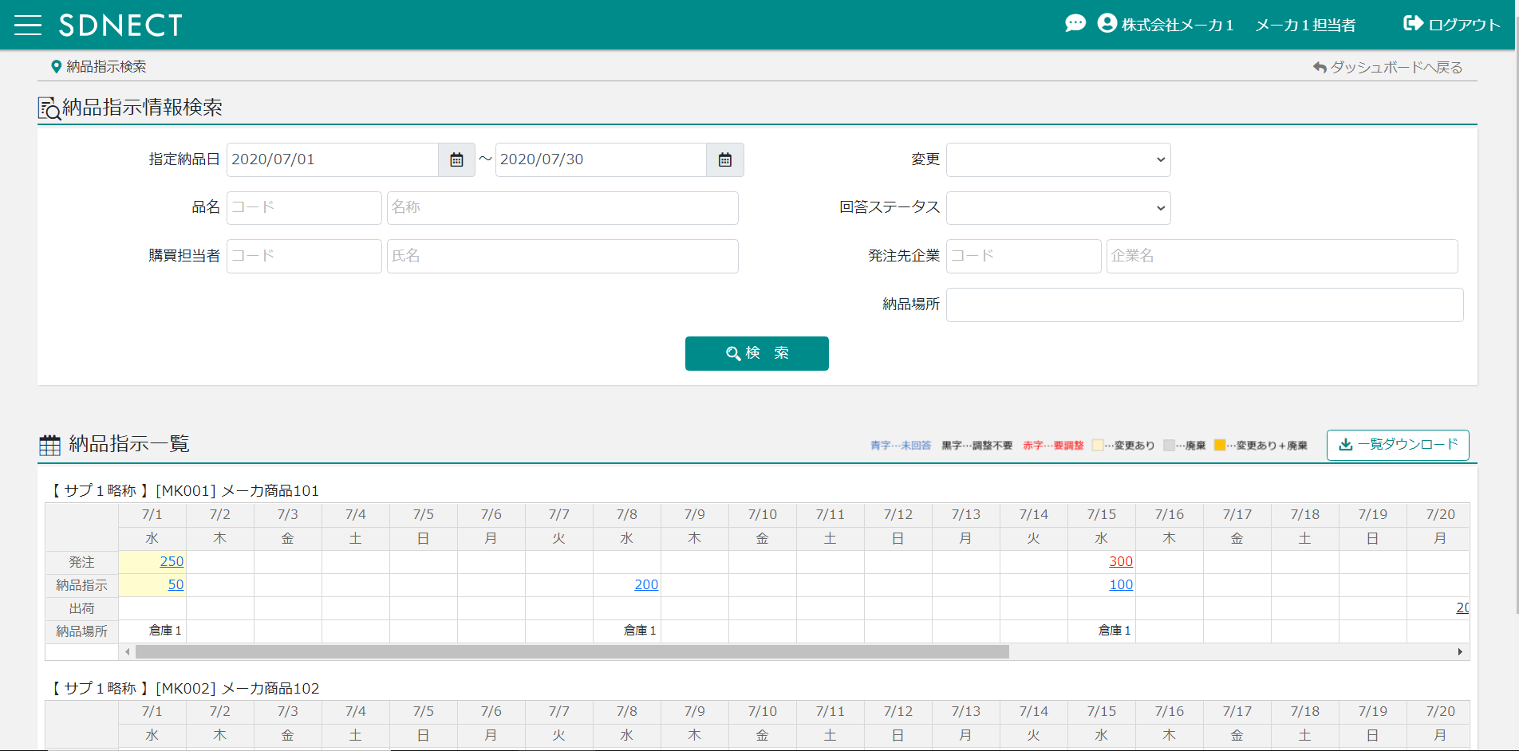Screen dimensions: 1519x751
Task: Click the 変更あり legend color swatch
Action: (x=1098, y=445)
